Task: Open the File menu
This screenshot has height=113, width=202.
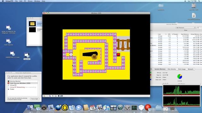Action: (16, 1)
